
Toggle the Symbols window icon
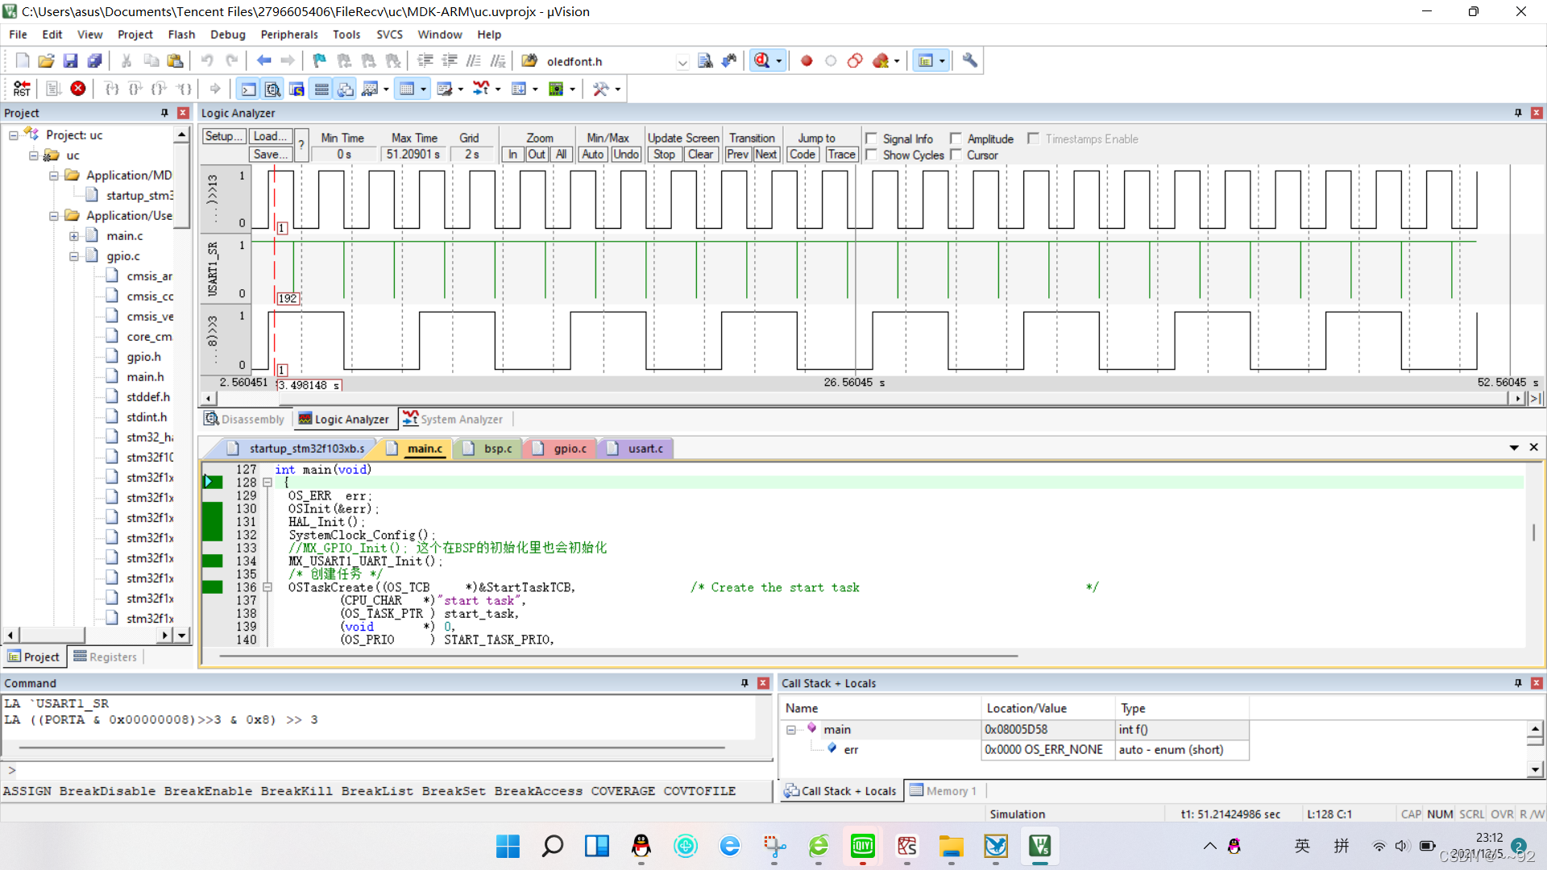[297, 89]
